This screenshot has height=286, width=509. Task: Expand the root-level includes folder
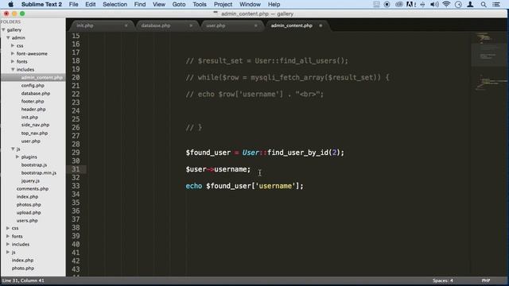pos(8,244)
